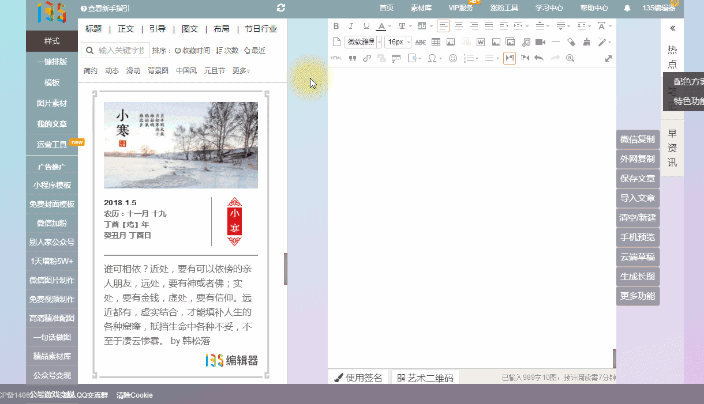Insert a blockquote
The height and width of the screenshot is (404, 704).
(352, 58)
